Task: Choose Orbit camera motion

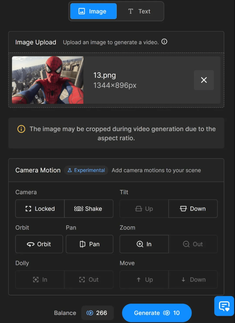Action: [39, 244]
